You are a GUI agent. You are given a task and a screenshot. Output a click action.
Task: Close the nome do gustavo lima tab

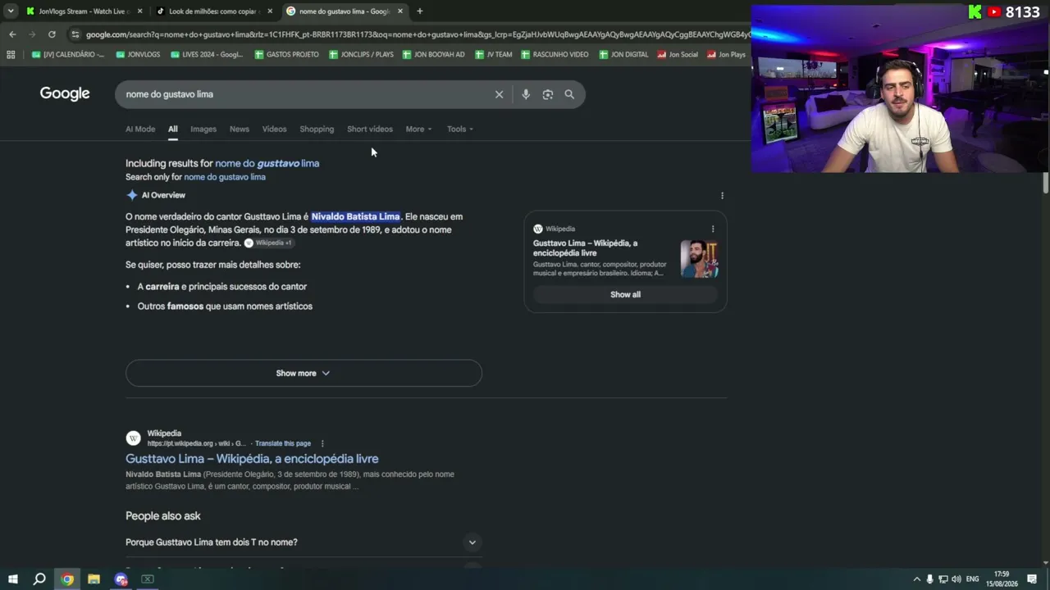coord(400,11)
